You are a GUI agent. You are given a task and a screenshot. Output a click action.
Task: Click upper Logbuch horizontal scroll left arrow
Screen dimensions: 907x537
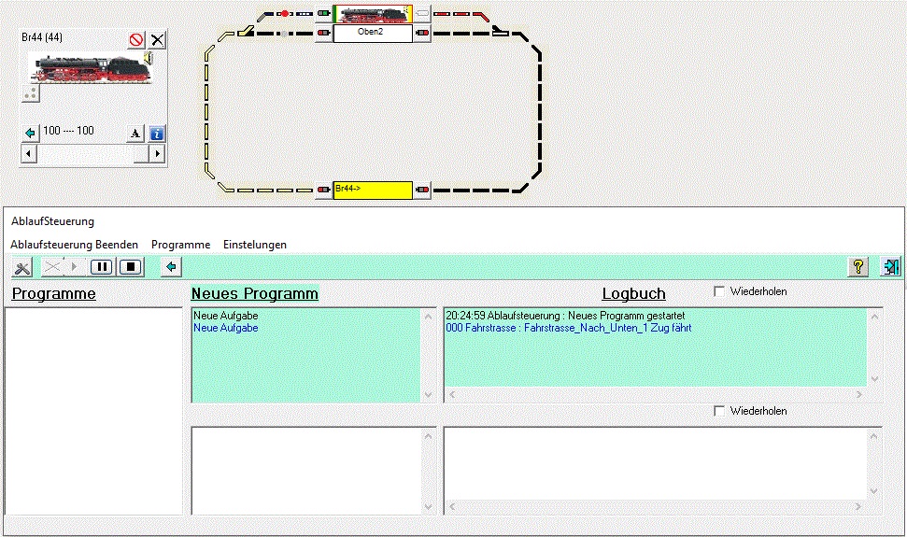click(452, 395)
